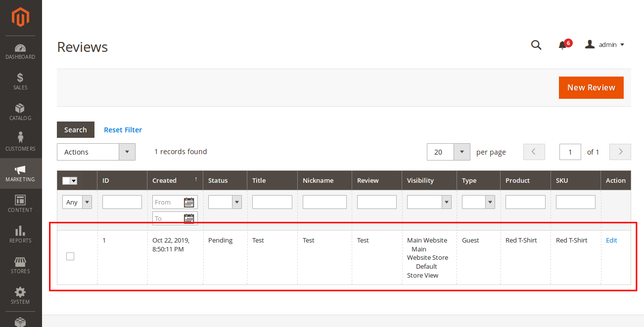Open notifications bell with 6 alerts

pos(564,44)
